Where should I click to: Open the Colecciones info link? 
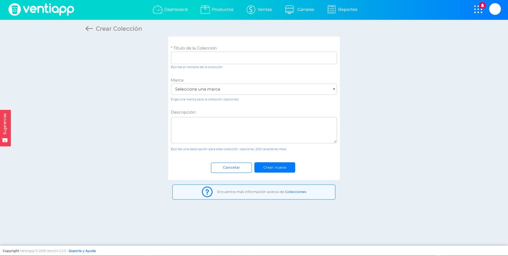(296, 192)
